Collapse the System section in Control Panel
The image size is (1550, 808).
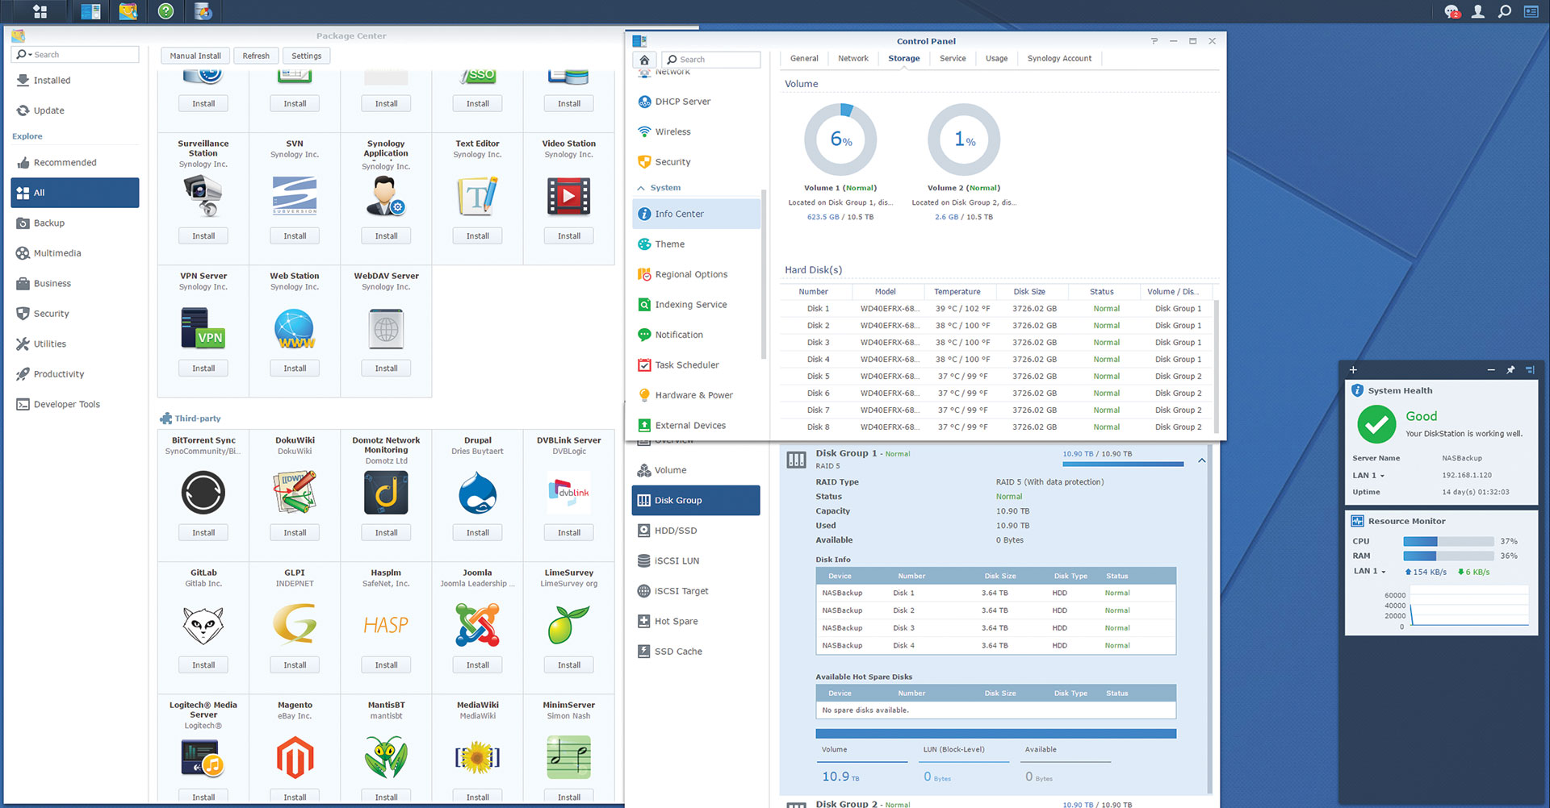click(x=641, y=188)
